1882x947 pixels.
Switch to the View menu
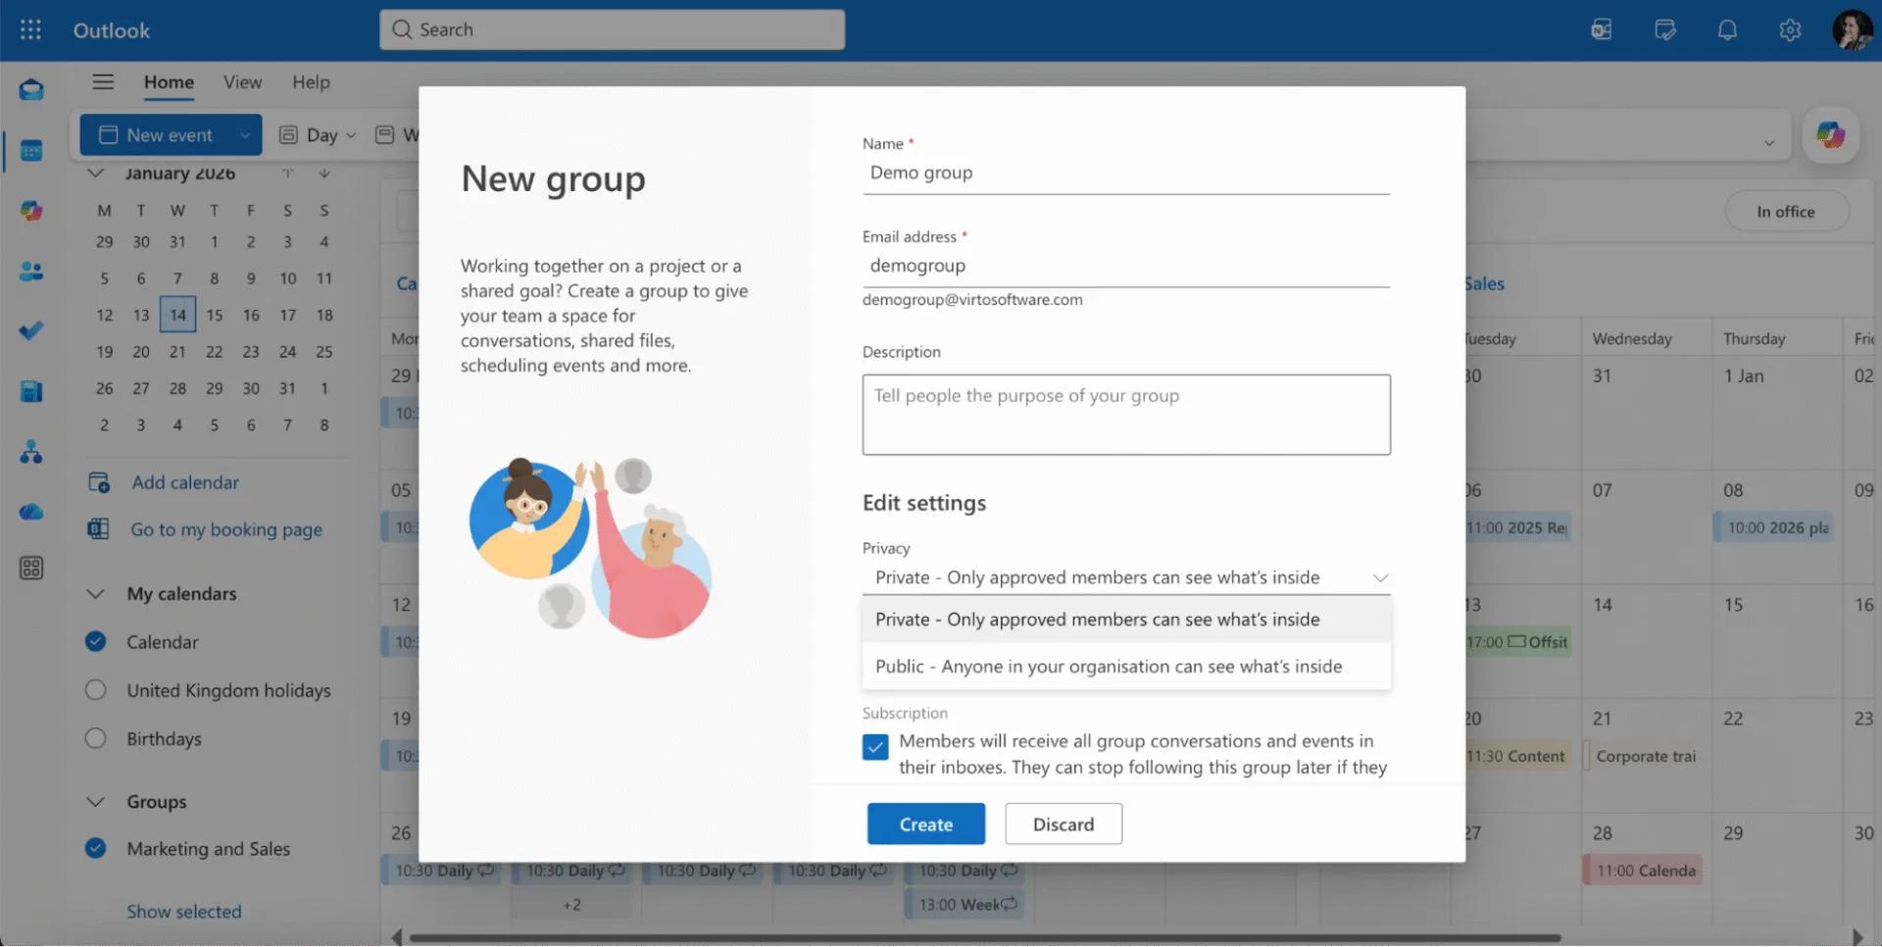point(241,82)
